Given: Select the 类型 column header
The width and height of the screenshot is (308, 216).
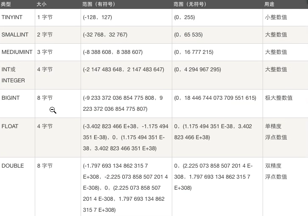Looking at the screenshot, I should click(6, 4).
